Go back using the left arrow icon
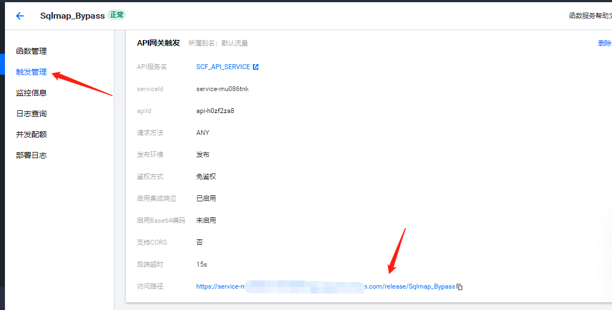The image size is (612, 310). pyautogui.click(x=19, y=15)
